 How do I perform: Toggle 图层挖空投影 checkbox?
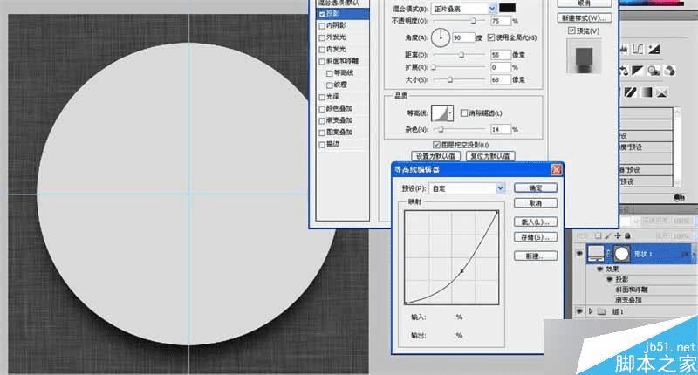(436, 145)
